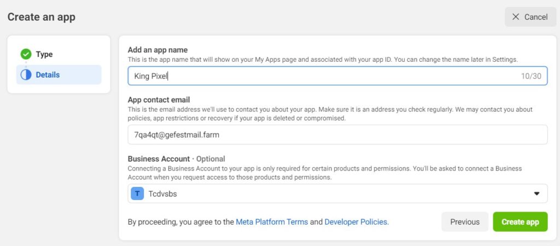Click the App contact email heading
Screen dimensions: 560x246
click(x=159, y=99)
